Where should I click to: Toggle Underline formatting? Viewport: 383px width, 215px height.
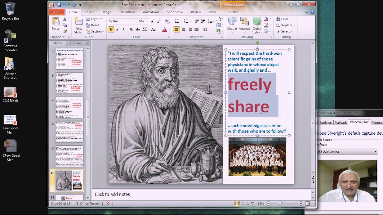pyautogui.click(x=124, y=29)
